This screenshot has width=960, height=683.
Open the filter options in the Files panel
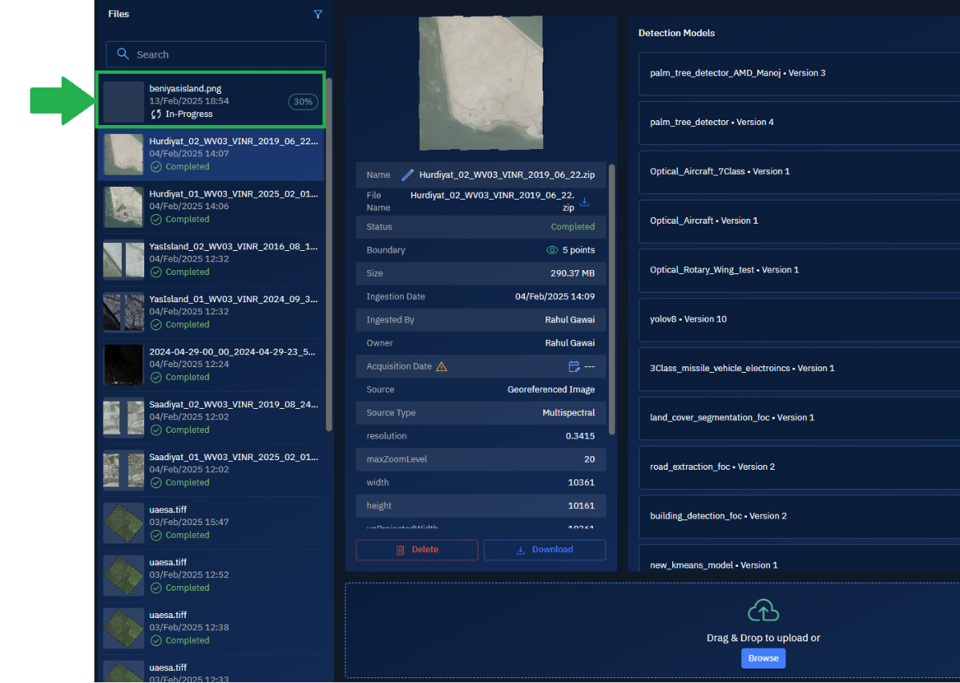(318, 14)
